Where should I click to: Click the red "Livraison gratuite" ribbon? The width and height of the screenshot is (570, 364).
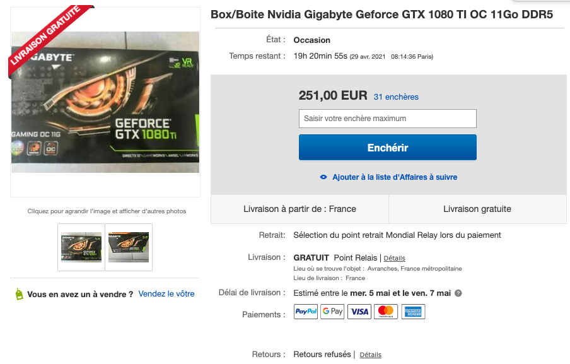point(44,37)
